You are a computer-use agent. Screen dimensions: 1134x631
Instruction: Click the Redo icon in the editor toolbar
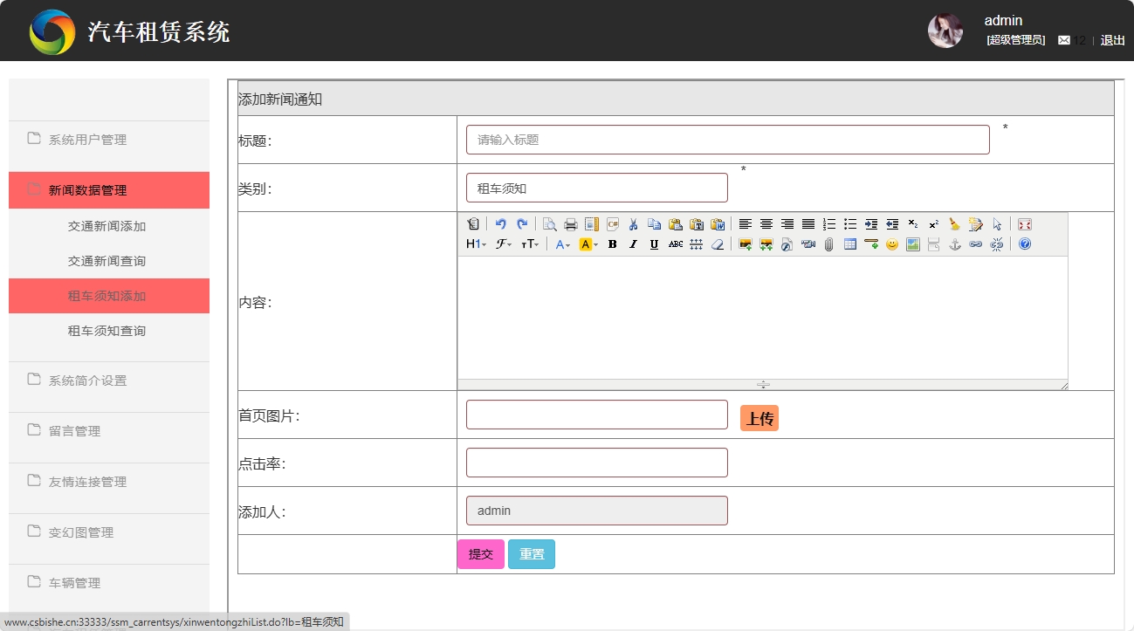522,223
